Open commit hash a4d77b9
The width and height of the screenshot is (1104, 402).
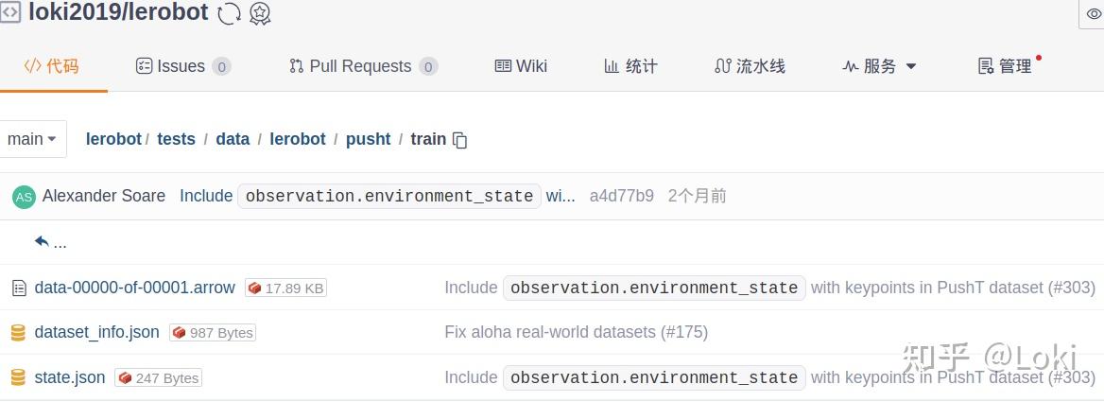pos(621,196)
